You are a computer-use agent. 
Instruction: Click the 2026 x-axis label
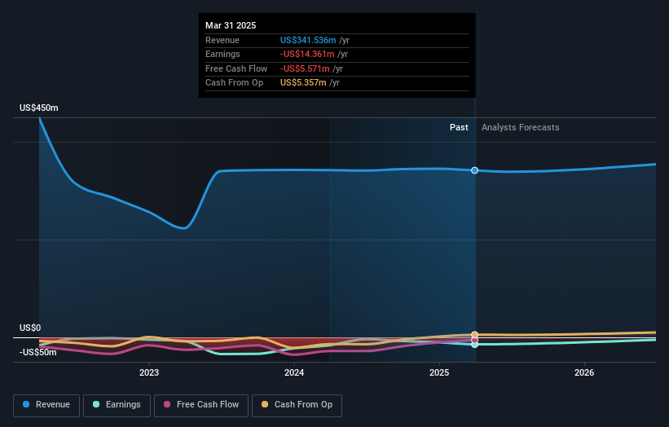(584, 373)
